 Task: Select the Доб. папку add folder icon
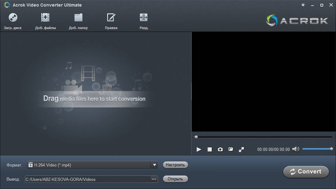tap(78, 17)
